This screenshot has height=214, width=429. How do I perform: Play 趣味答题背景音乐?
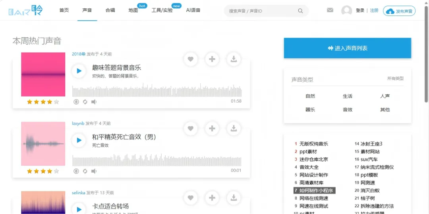(x=79, y=71)
